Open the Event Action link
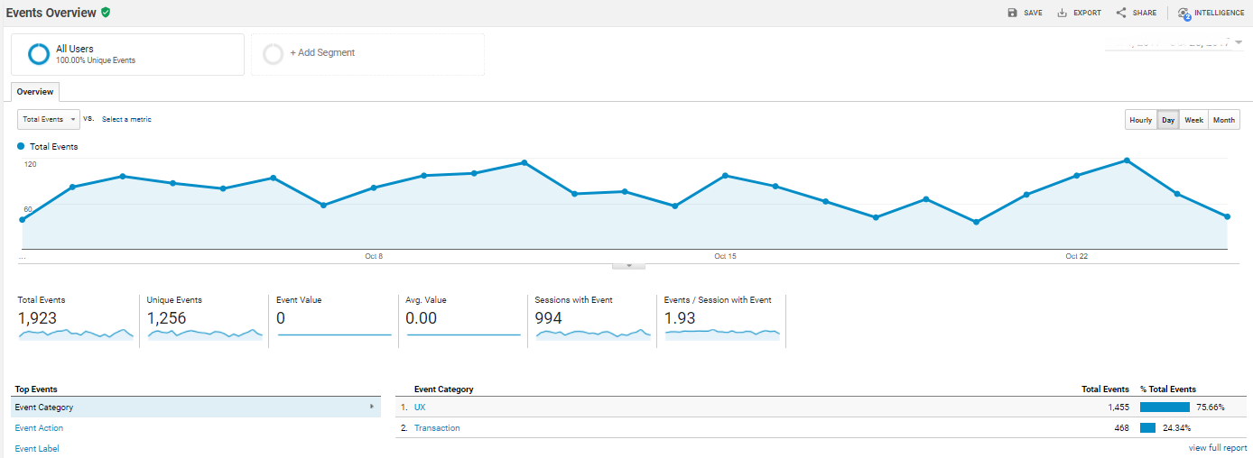The height and width of the screenshot is (458, 1253). point(39,428)
